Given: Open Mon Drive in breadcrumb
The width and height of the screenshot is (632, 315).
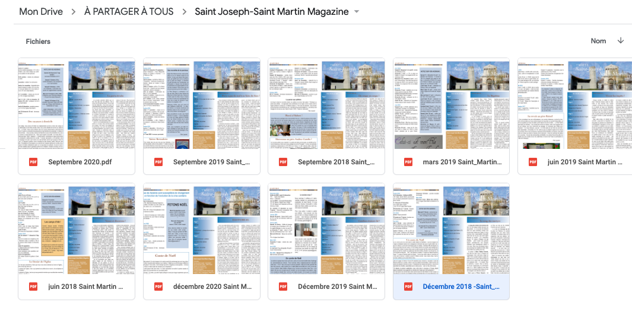Looking at the screenshot, I should coord(41,12).
